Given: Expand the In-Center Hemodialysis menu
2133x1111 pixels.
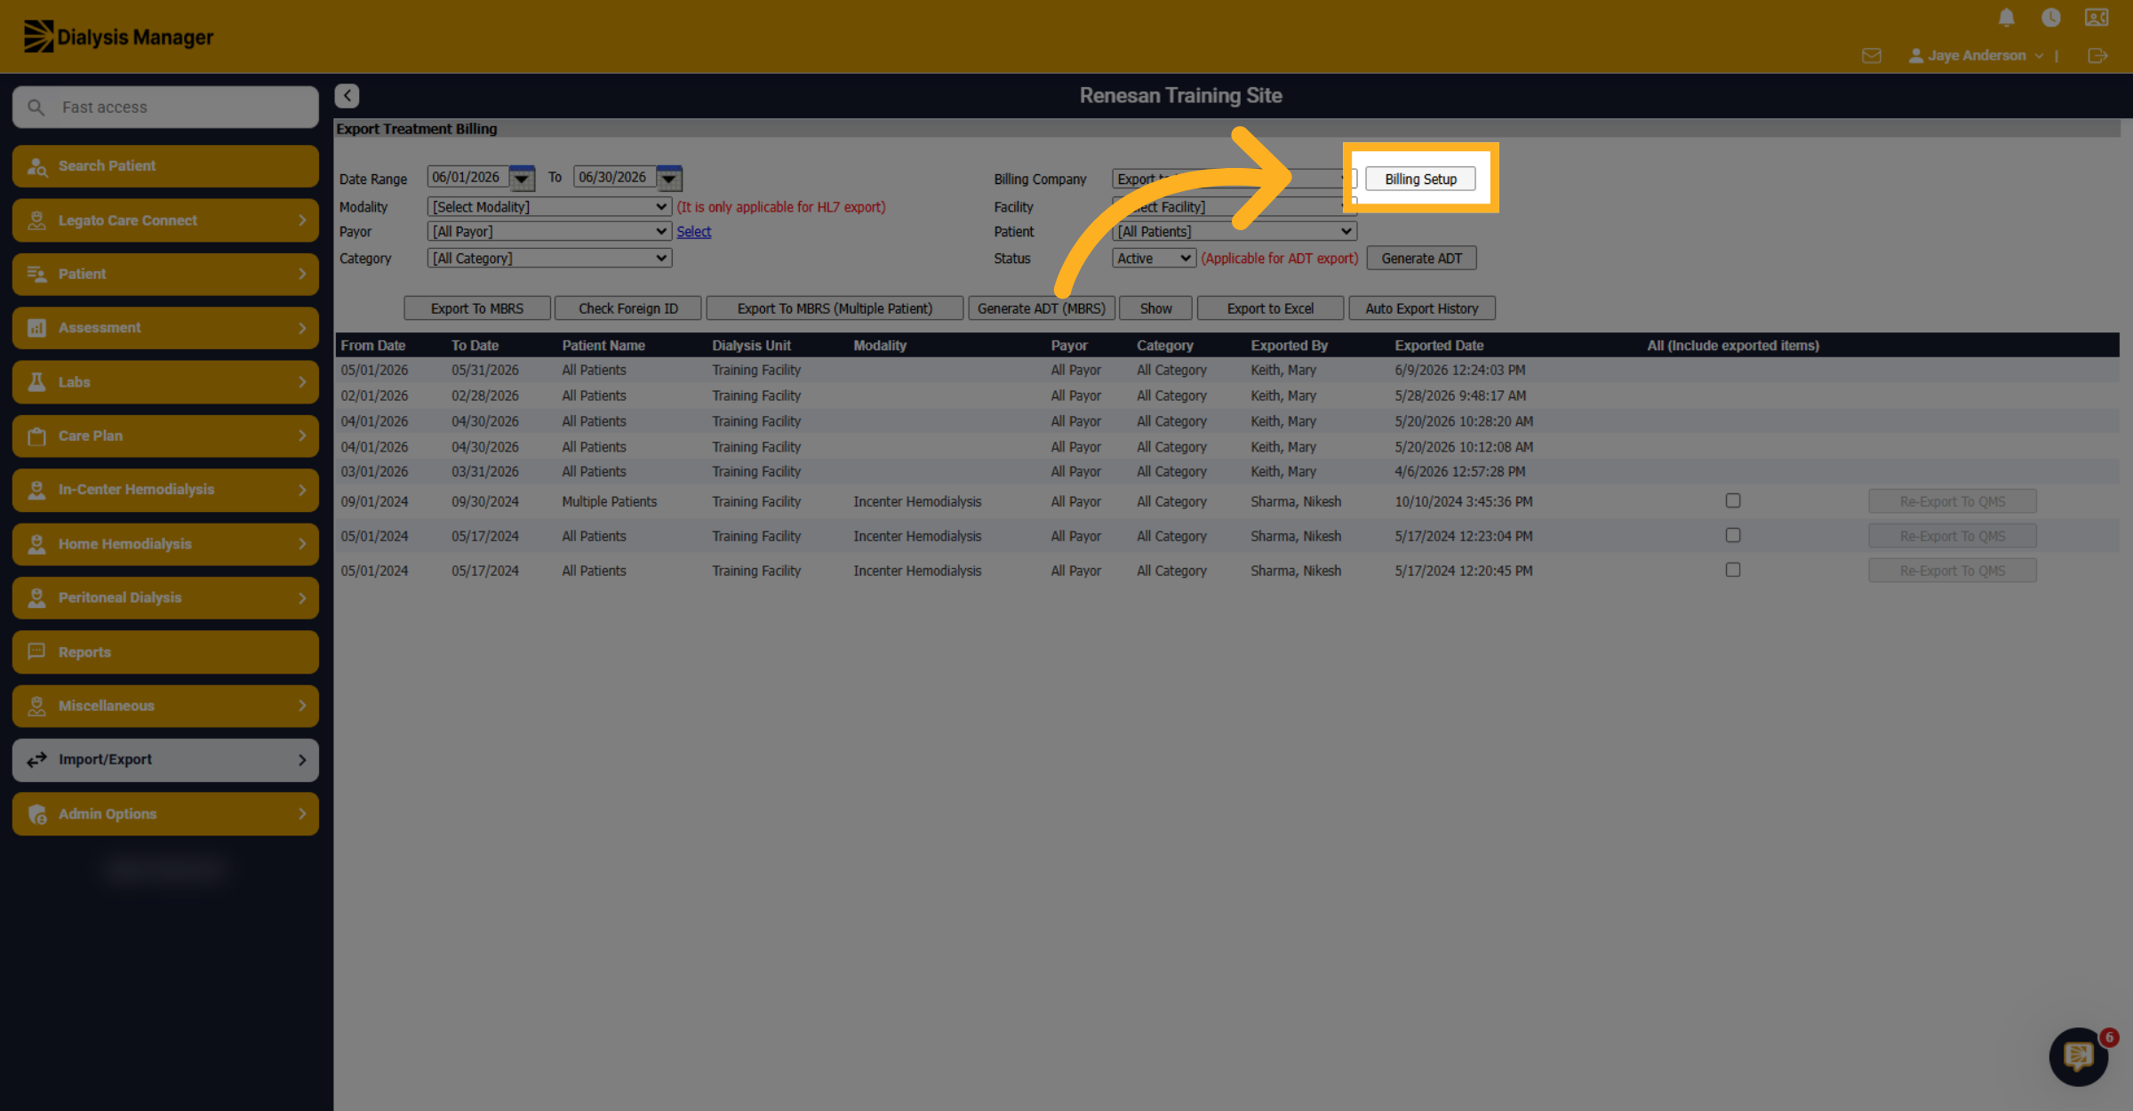Looking at the screenshot, I should click(x=165, y=490).
